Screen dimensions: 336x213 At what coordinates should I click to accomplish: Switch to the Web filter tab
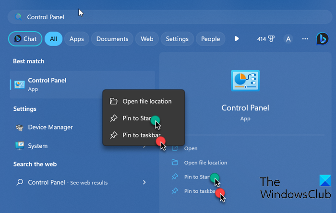147,39
